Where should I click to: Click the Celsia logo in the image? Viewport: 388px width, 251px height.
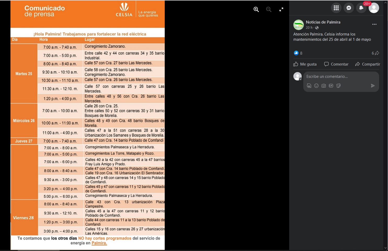coord(124,10)
